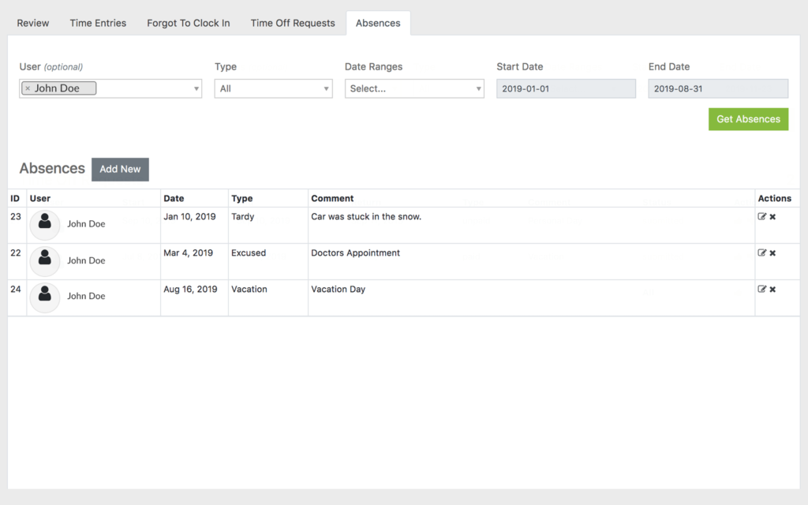Screen dimensions: 808x505
Task: Edit the Excused Doctors Appointment absence
Action: [761, 253]
